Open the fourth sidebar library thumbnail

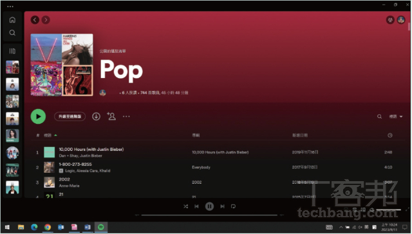point(12,119)
